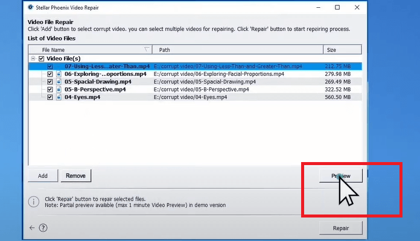Screen dimensions: 420x241
Task: Click the Video File(s) tree label
Action: click(x=63, y=58)
